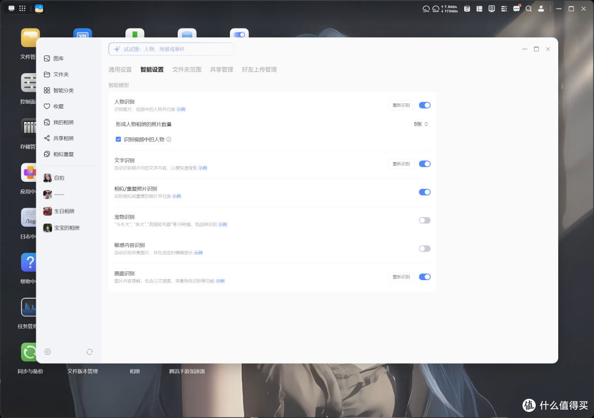
Task: Open the unnamed album below 自拍
Action: [54, 194]
